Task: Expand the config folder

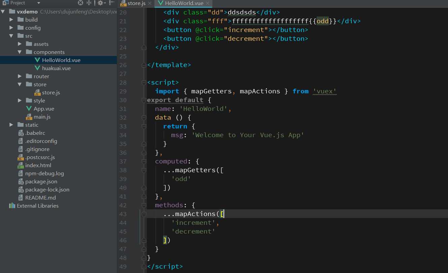Action: point(11,28)
